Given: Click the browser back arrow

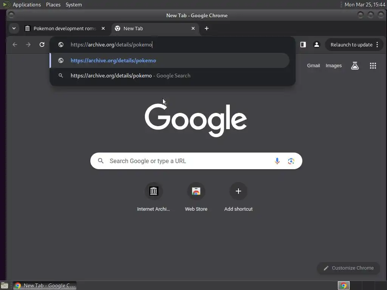Looking at the screenshot, I should pyautogui.click(x=15, y=45).
